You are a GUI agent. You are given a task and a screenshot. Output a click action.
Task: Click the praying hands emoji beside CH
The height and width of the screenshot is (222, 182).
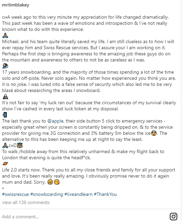coord(5,145)
